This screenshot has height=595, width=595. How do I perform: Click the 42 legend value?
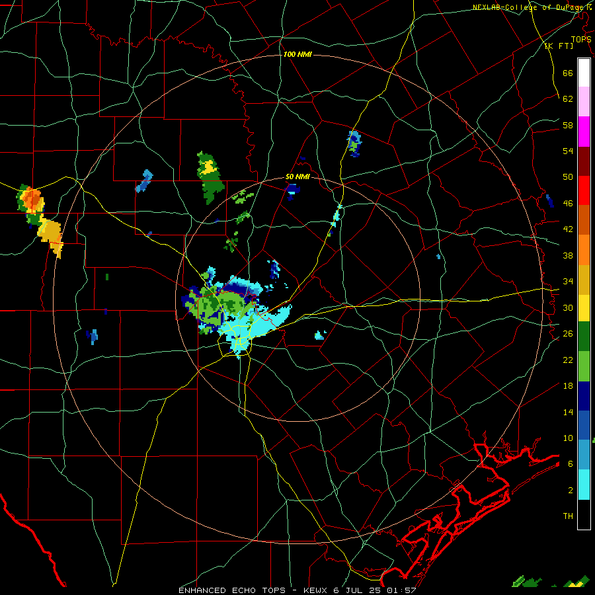click(x=568, y=229)
